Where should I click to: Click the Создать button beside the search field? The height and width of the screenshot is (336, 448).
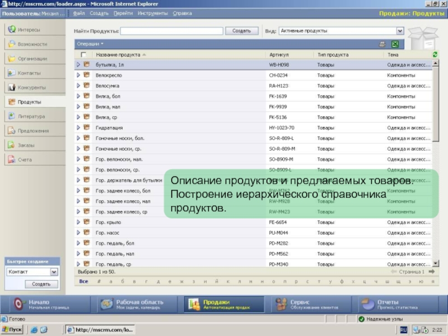[242, 31]
